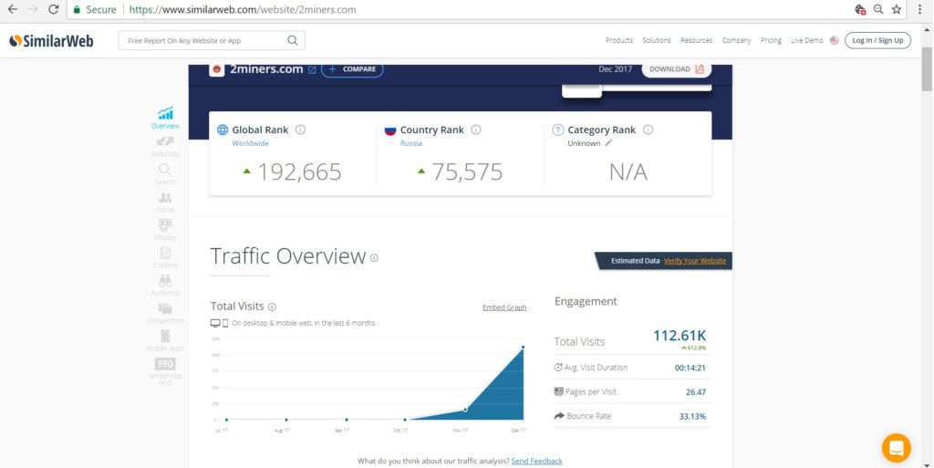Open the Audience binoculars section
The height and width of the screenshot is (468, 934).
point(165,285)
